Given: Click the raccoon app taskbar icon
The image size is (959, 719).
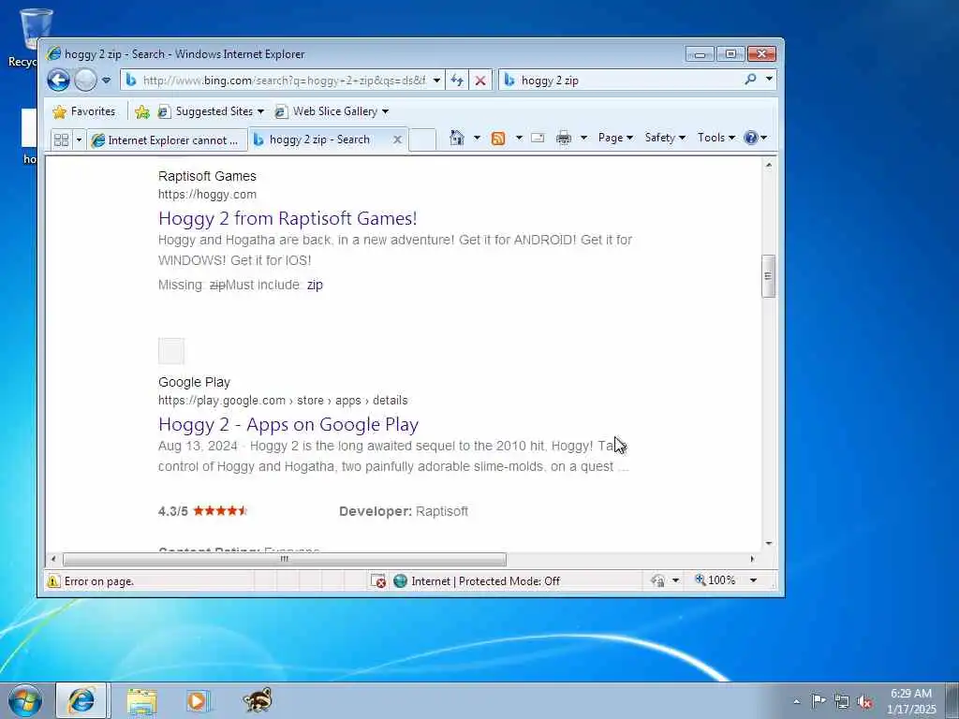Looking at the screenshot, I should (x=258, y=700).
